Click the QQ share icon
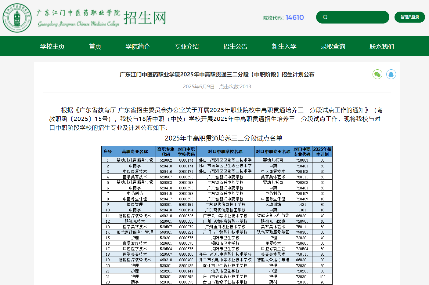The height and width of the screenshot is (285, 429). pos(391,74)
